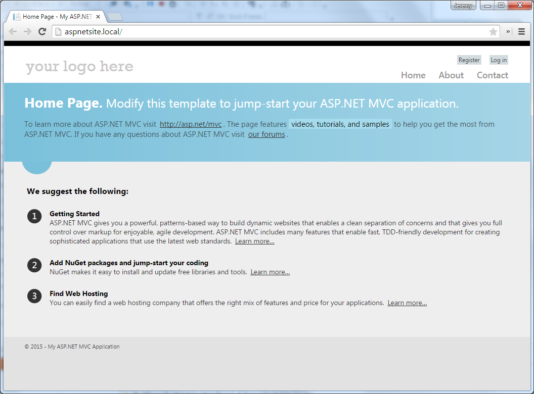
Task: Reload the page with the refresh icon
Action: pos(42,31)
